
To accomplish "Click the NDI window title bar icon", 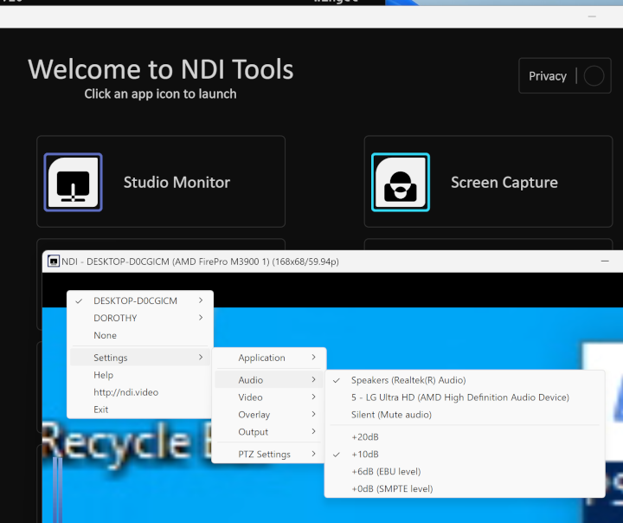I will tap(54, 261).
